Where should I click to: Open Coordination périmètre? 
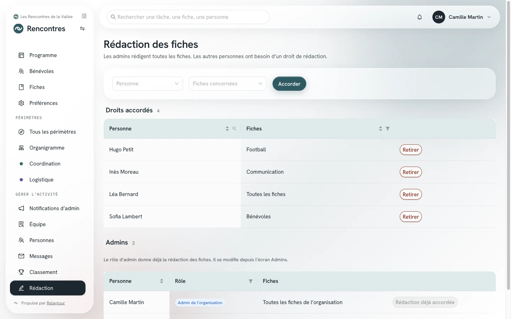48,164
